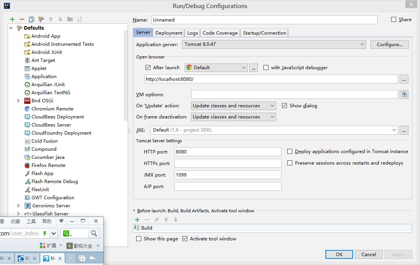Click the JMX port field
The image size is (420, 265).
[x=228, y=175]
